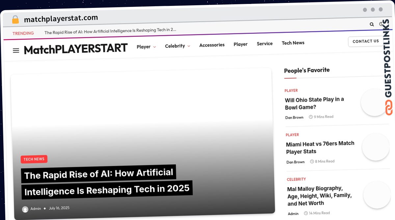395x220 pixels.
Task: Expand the first Player dropdown chevron
Action: 155,47
